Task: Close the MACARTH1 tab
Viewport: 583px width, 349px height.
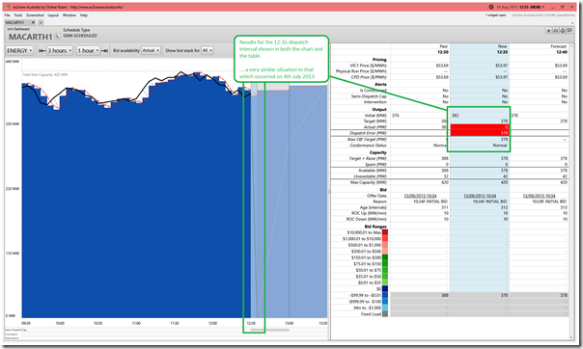Action: pyautogui.click(x=33, y=22)
